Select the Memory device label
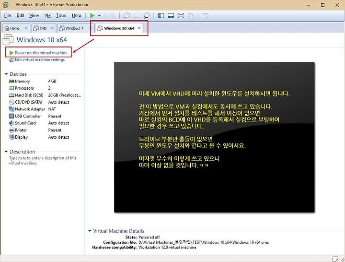 click(22, 81)
